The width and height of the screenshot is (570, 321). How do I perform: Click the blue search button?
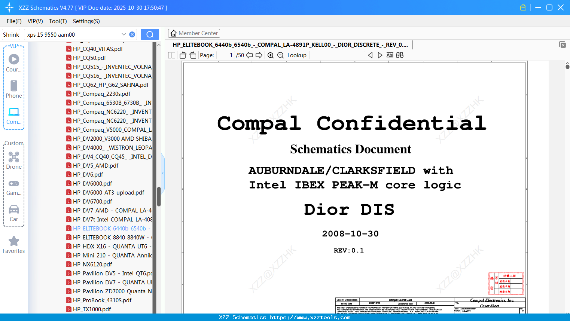pyautogui.click(x=150, y=34)
